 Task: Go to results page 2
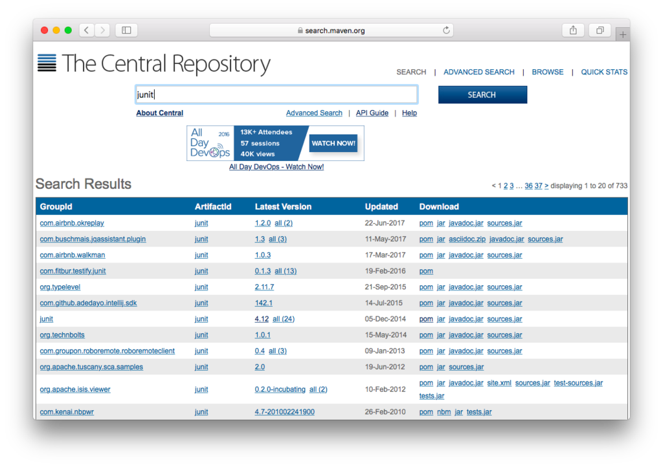[x=505, y=186]
